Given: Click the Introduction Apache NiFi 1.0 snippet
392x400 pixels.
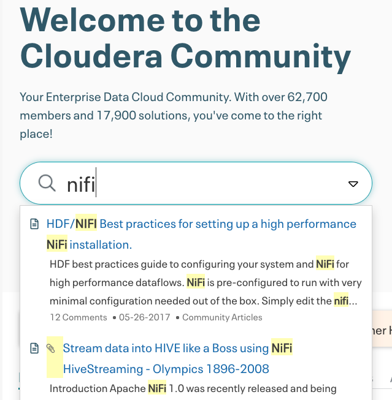Looking at the screenshot, I should tap(193, 389).
